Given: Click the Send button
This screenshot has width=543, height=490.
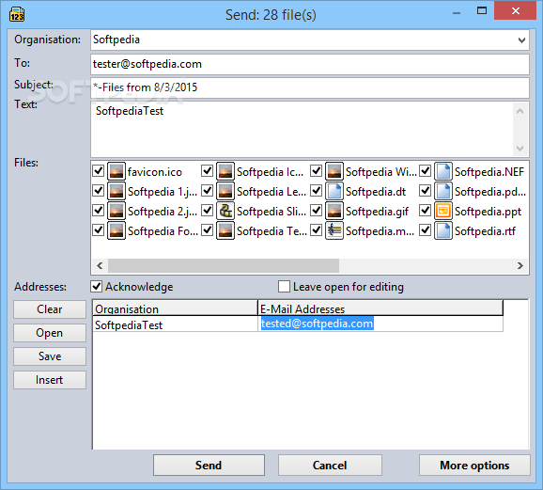Looking at the screenshot, I should coord(209,465).
